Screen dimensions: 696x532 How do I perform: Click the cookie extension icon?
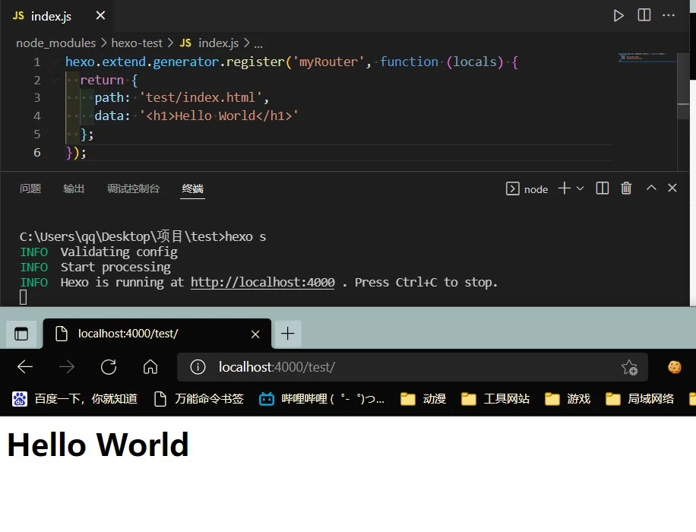point(675,367)
